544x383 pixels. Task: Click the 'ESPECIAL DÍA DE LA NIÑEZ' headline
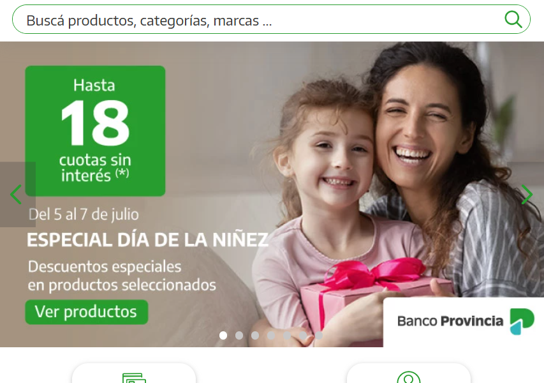click(x=148, y=240)
